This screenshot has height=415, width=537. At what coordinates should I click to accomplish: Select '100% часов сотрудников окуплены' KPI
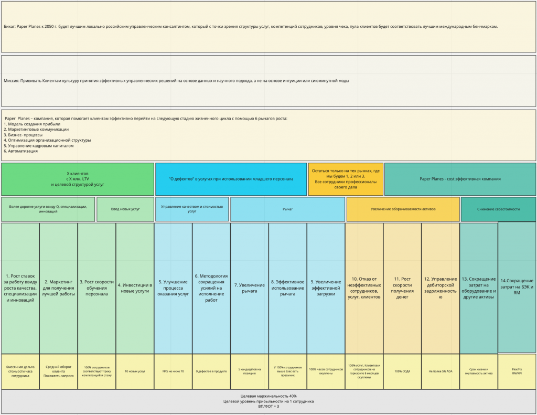(x=326, y=371)
